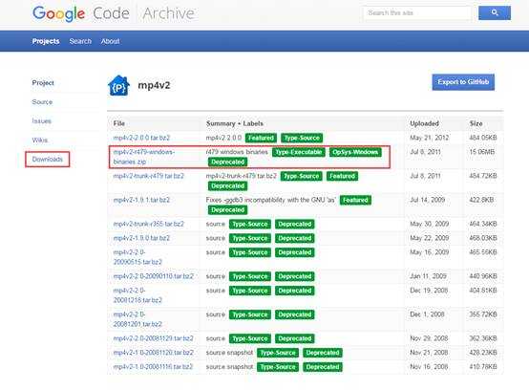Download mp4v2-2.0.0.tar.bz2 file
Image resolution: width=529 pixels, height=390 pixels.
click(141, 138)
